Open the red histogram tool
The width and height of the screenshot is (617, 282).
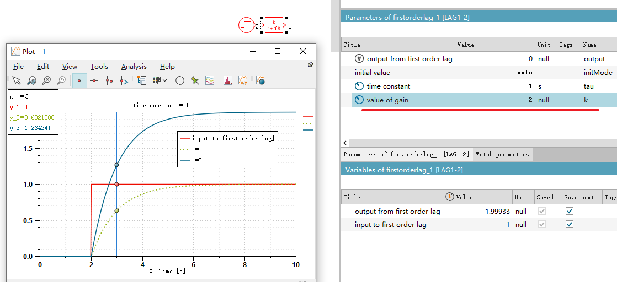[227, 80]
